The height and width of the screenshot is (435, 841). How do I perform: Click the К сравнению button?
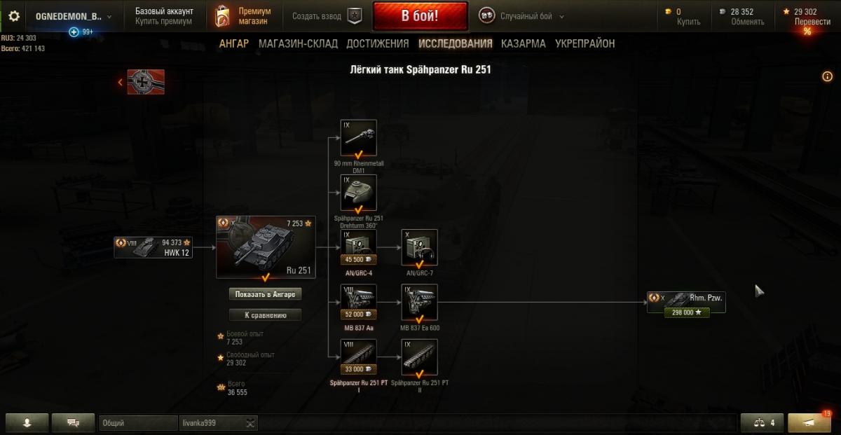tap(266, 315)
